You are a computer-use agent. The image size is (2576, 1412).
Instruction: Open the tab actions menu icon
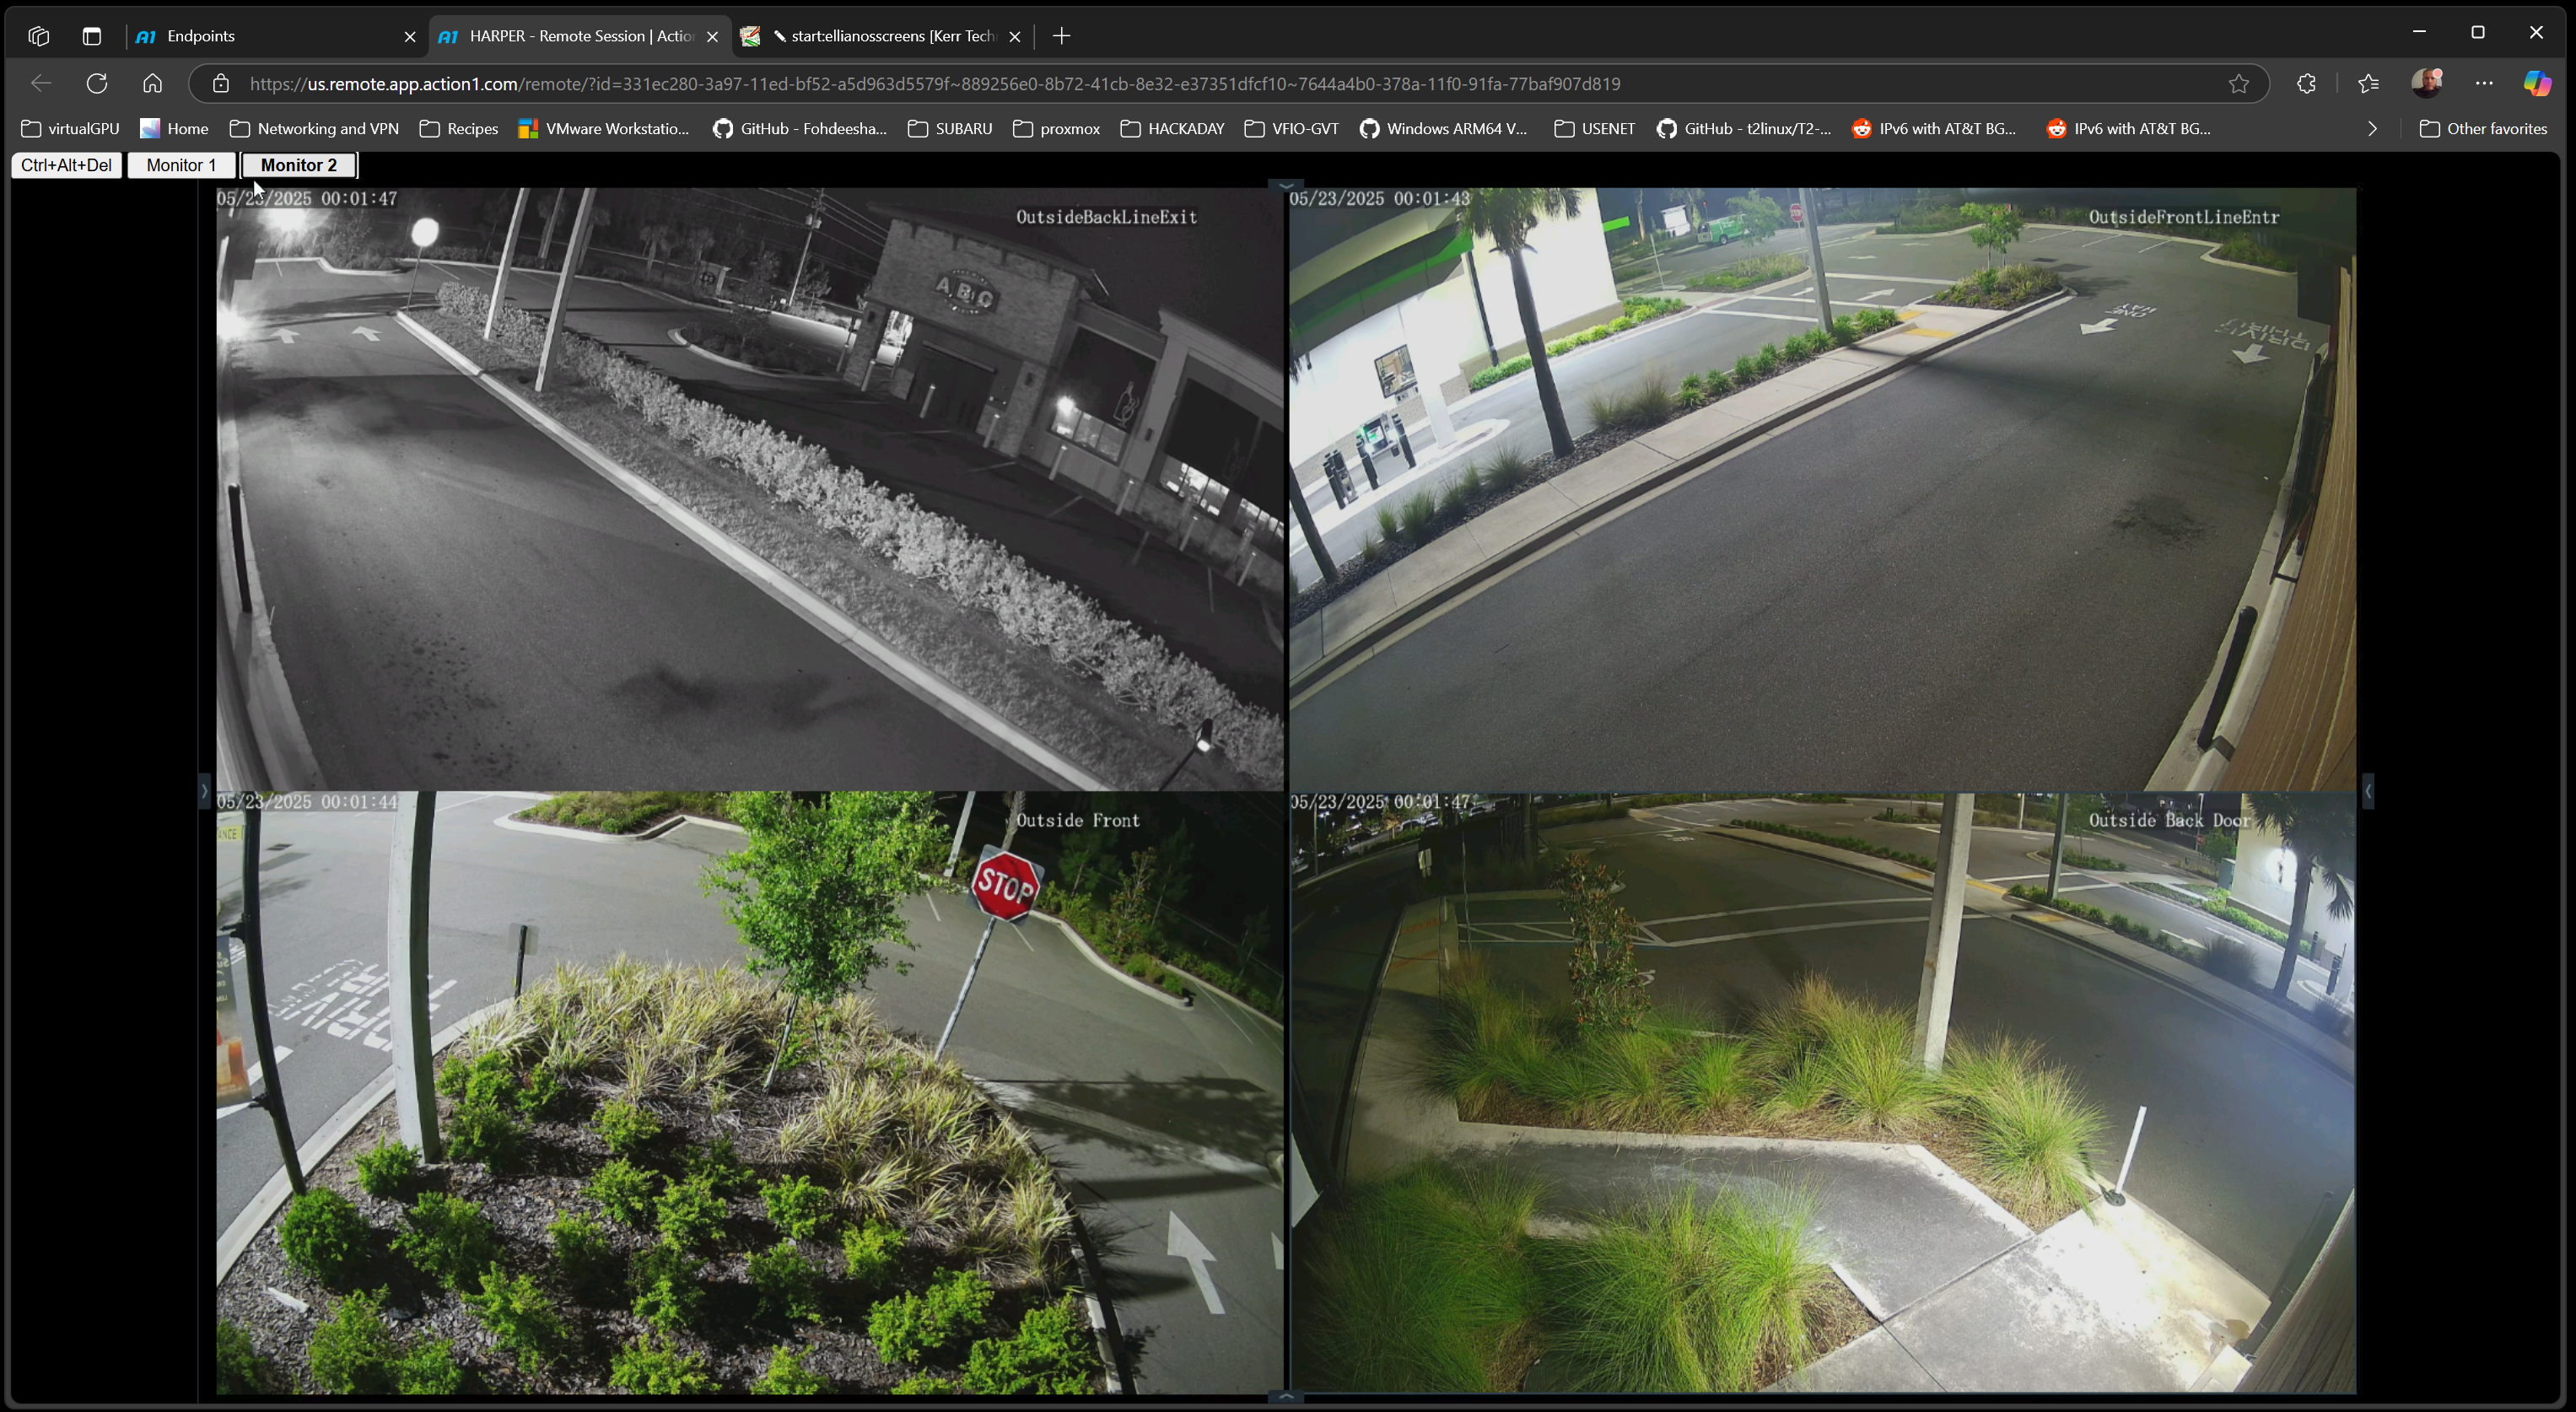[92, 36]
